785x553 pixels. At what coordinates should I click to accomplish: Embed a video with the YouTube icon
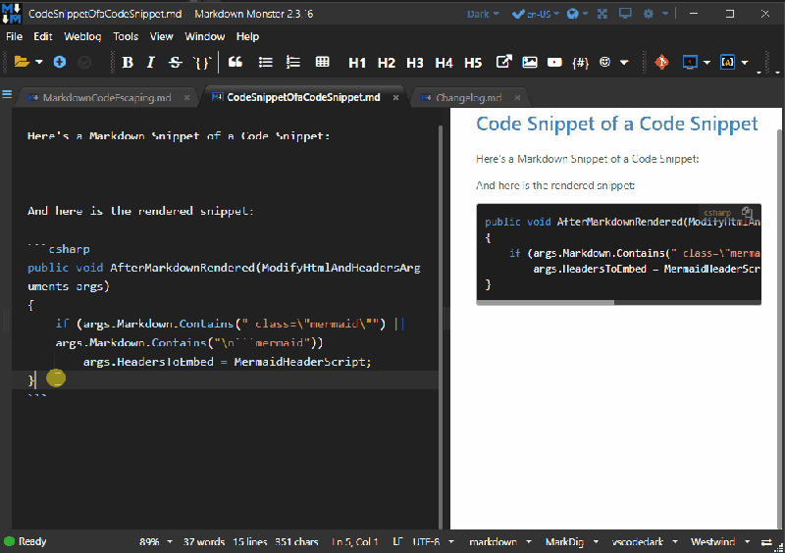[554, 62]
